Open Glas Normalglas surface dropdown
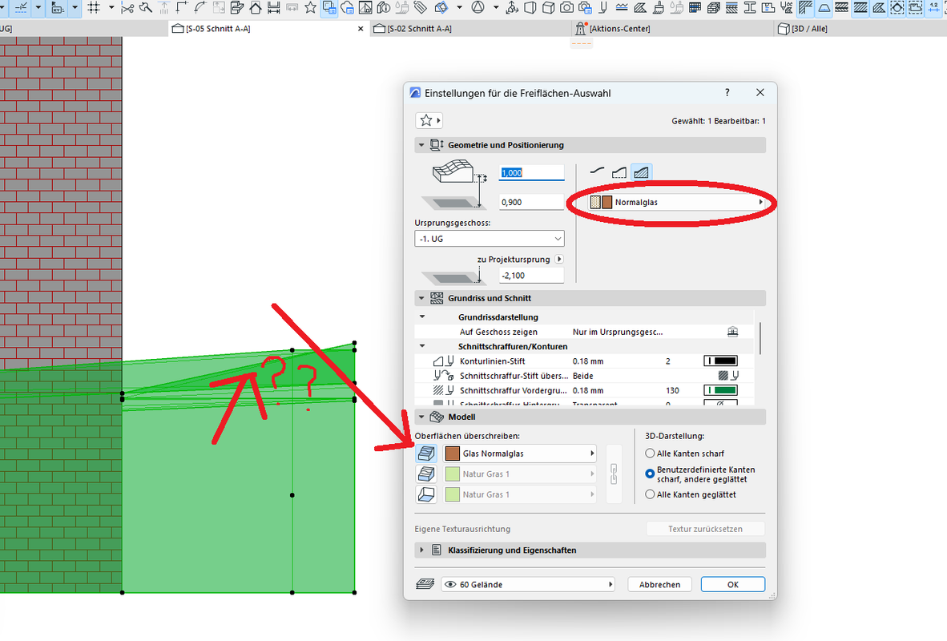 [520, 454]
